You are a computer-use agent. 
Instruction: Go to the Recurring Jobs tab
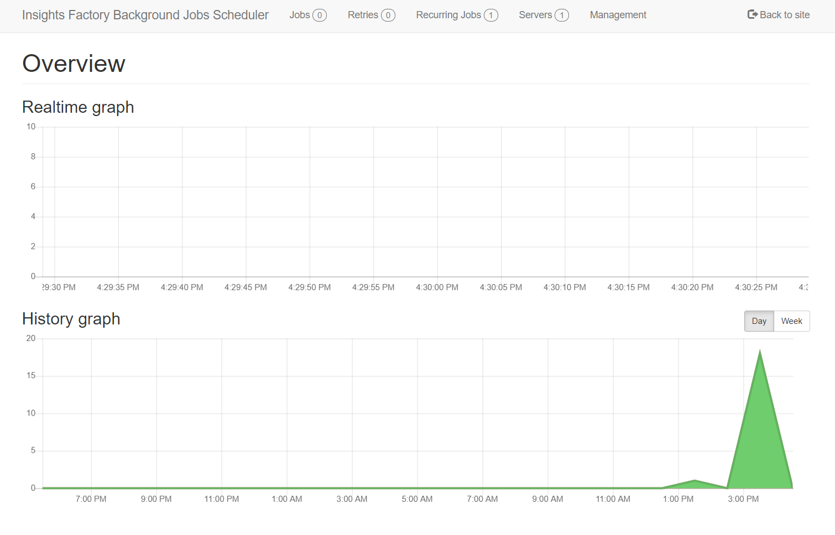pyautogui.click(x=448, y=15)
